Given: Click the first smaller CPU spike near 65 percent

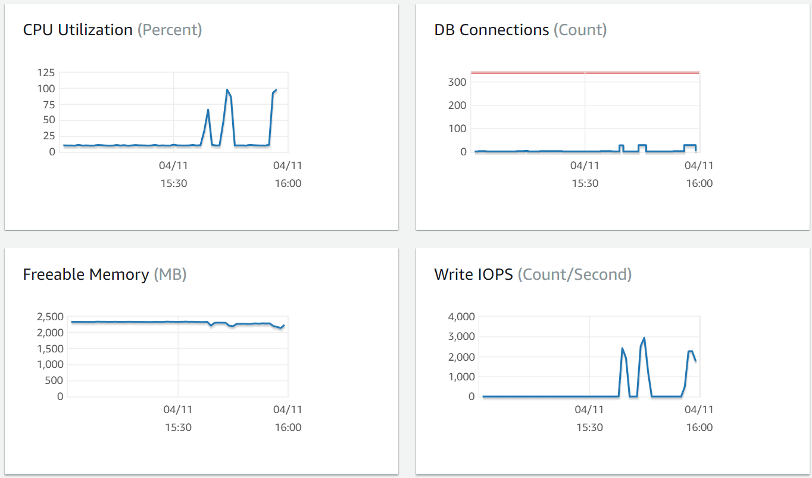Looking at the screenshot, I should click(208, 110).
